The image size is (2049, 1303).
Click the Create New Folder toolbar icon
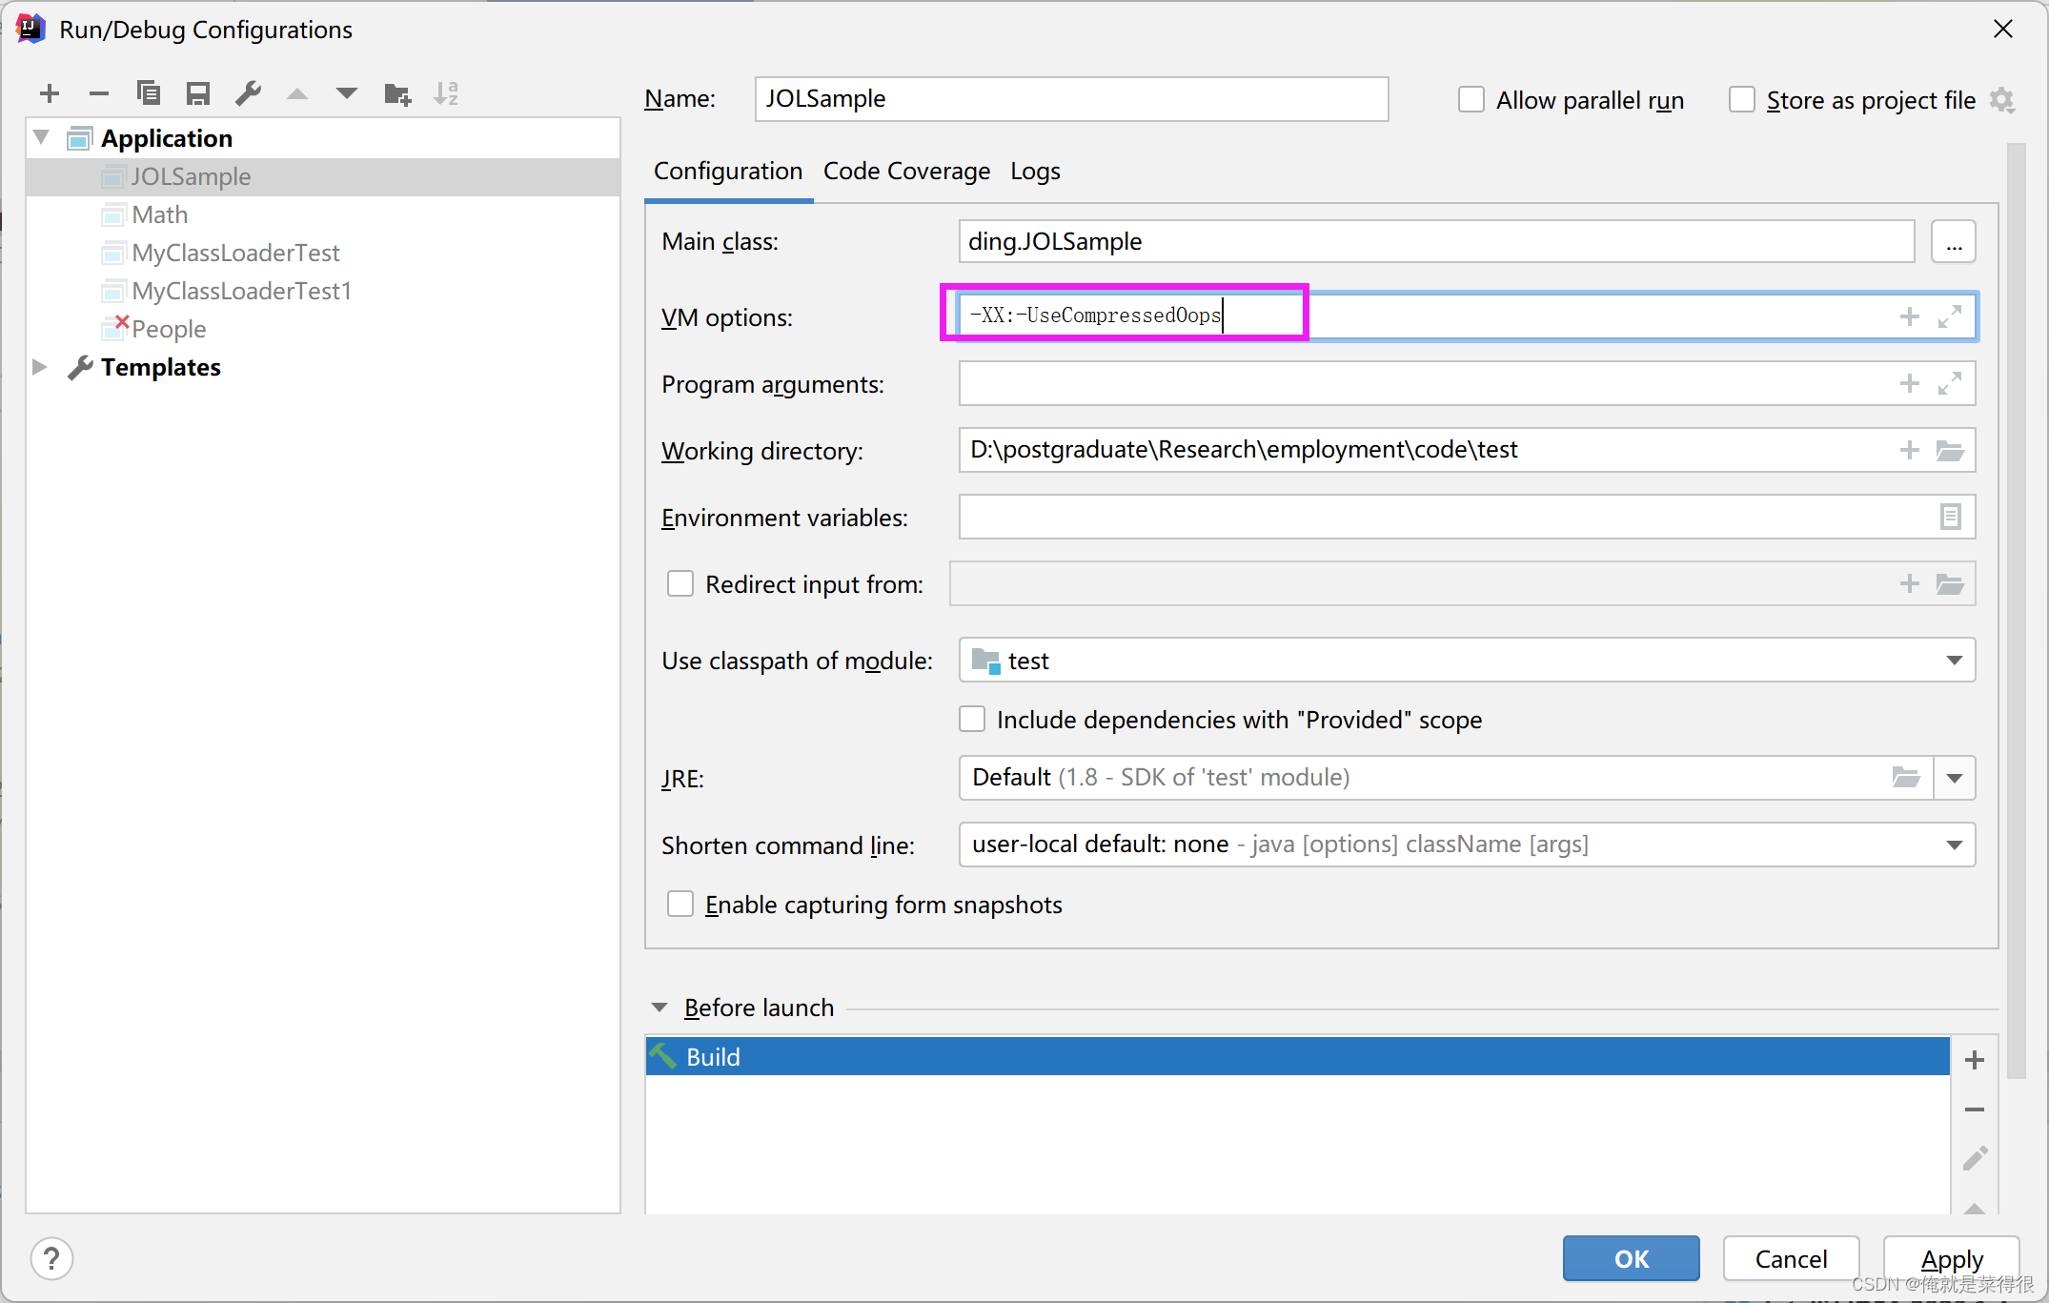[x=396, y=93]
